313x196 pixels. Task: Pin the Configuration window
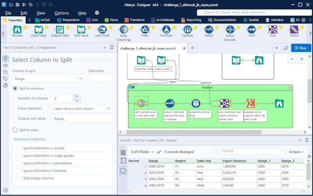(x=112, y=47)
